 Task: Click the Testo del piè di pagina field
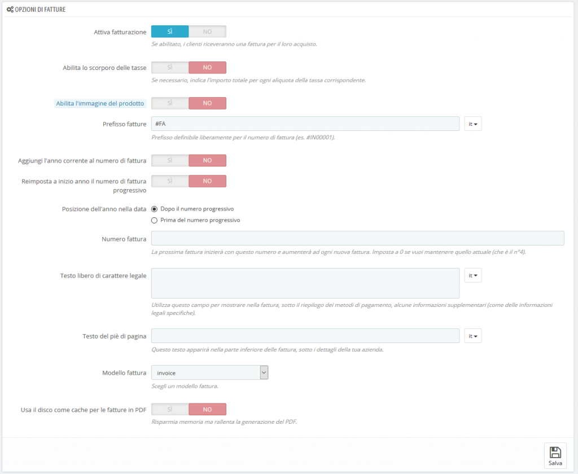(x=305, y=336)
